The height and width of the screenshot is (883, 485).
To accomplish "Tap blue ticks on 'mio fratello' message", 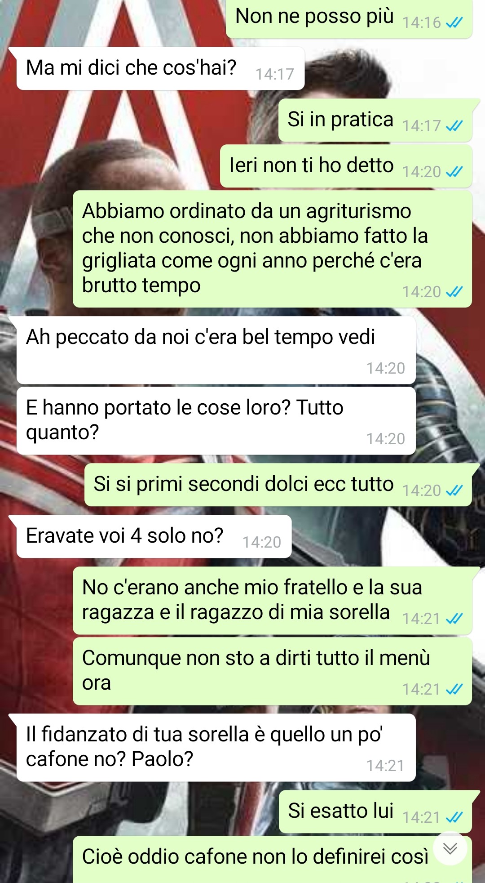I will click(454, 619).
